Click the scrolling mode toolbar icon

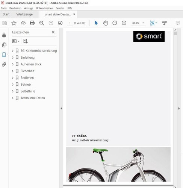(164, 23)
